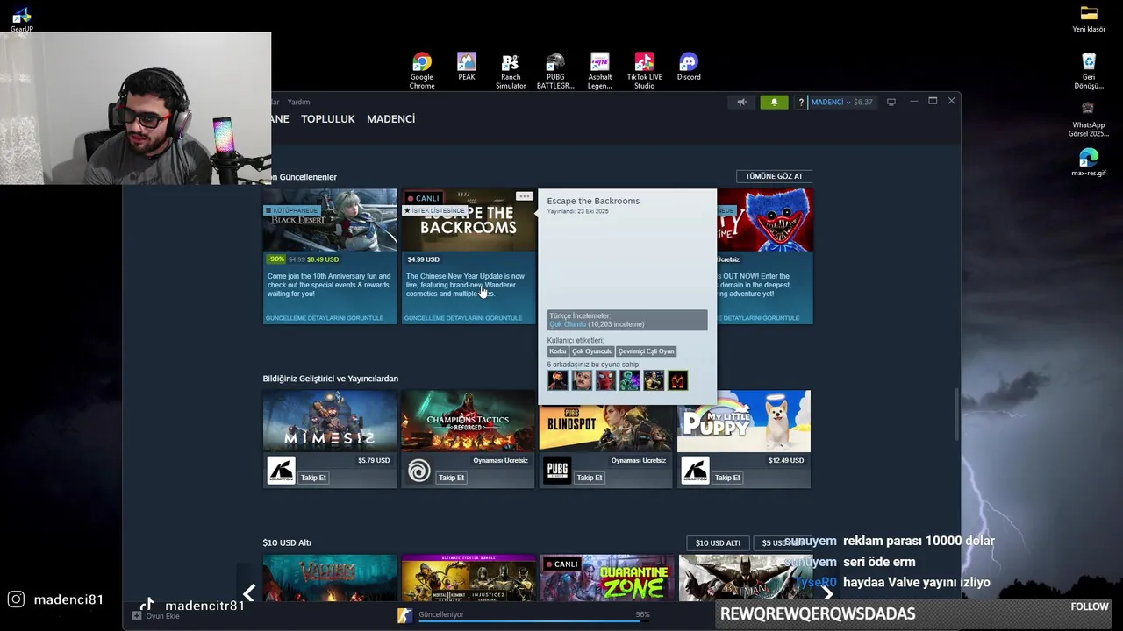
Task: Follow KRAFTON under MIMESIS with Takip Et
Action: click(313, 478)
